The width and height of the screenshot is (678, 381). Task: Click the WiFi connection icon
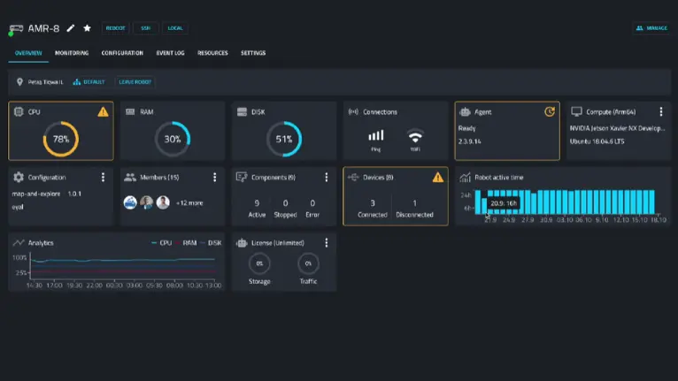[415, 136]
